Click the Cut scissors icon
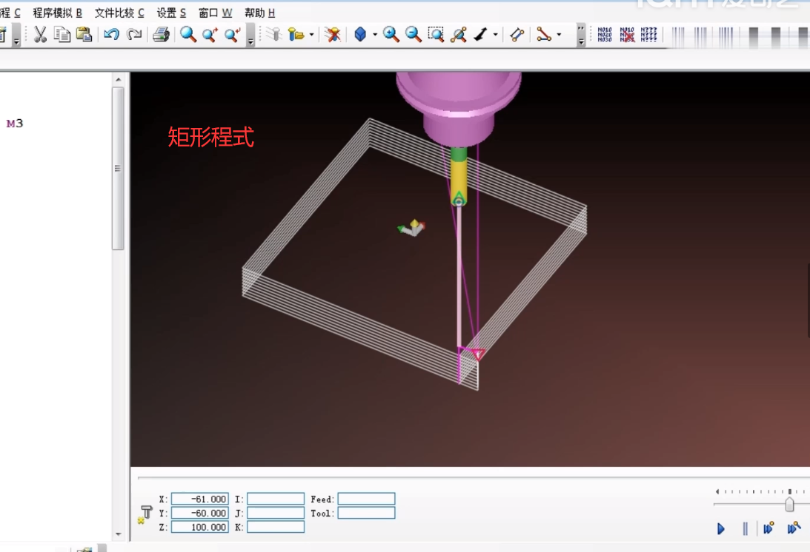 40,34
